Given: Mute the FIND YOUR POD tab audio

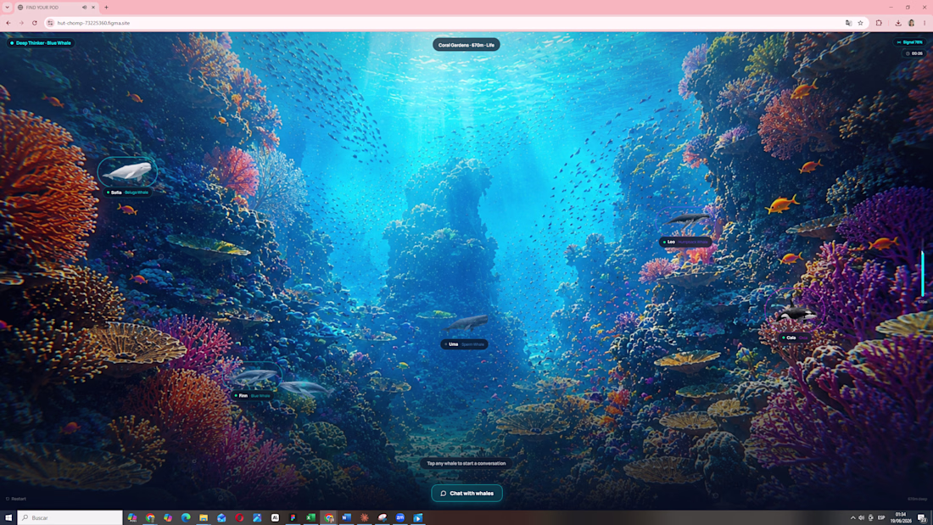Looking at the screenshot, I should pyautogui.click(x=84, y=7).
